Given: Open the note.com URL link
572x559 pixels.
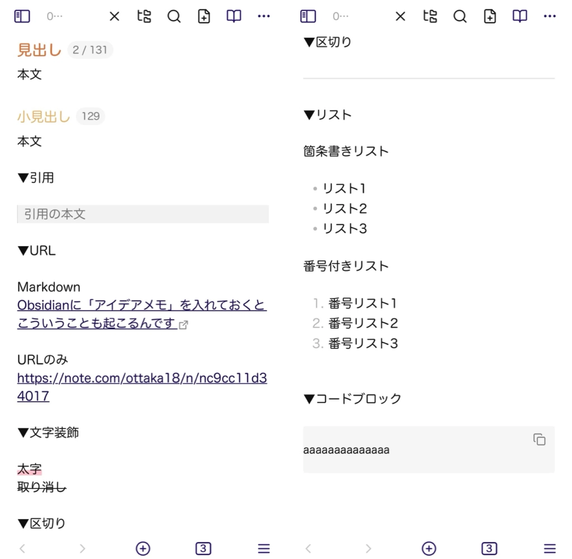Looking at the screenshot, I should (x=142, y=387).
